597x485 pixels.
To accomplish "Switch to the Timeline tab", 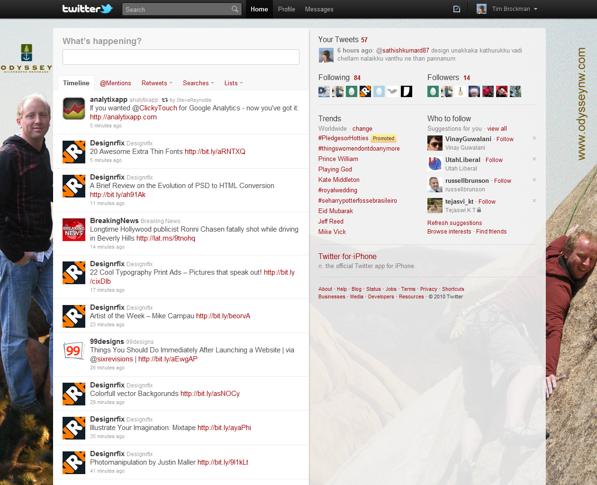I will click(x=76, y=83).
